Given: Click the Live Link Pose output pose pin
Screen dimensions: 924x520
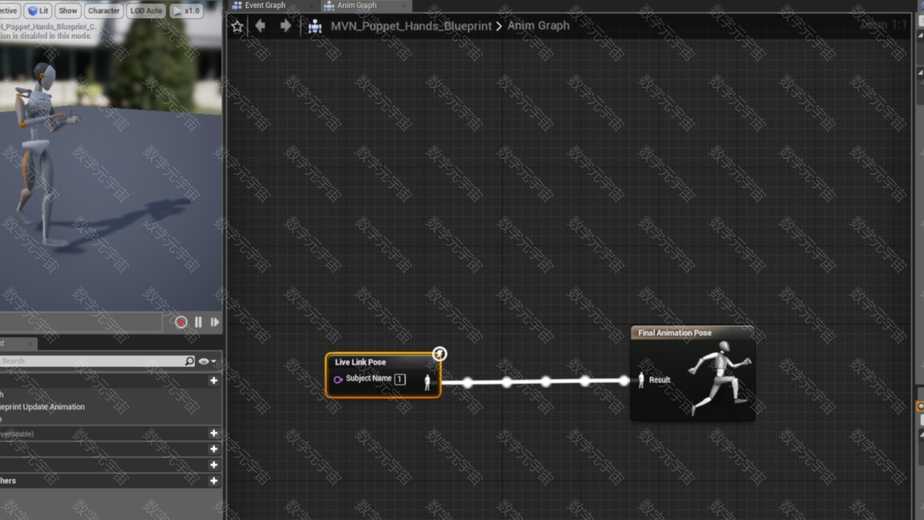Looking at the screenshot, I should click(427, 382).
